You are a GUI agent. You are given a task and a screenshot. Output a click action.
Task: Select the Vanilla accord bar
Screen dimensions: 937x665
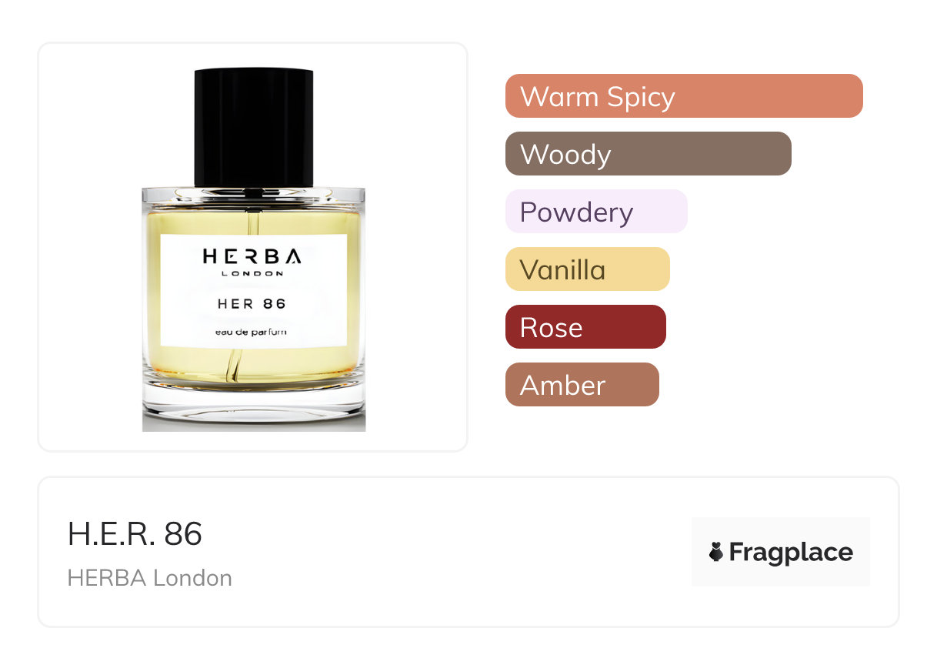pyautogui.click(x=588, y=269)
